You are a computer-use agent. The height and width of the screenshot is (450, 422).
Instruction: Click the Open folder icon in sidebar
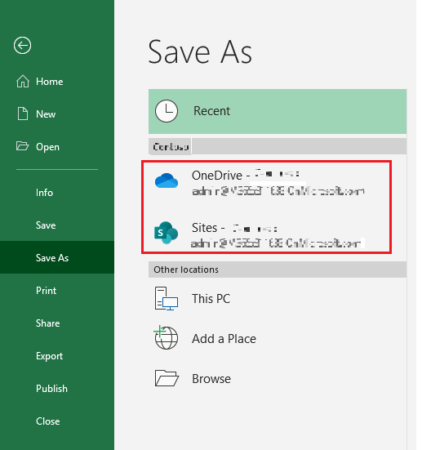(22, 146)
